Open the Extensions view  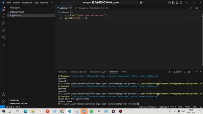[3, 37]
